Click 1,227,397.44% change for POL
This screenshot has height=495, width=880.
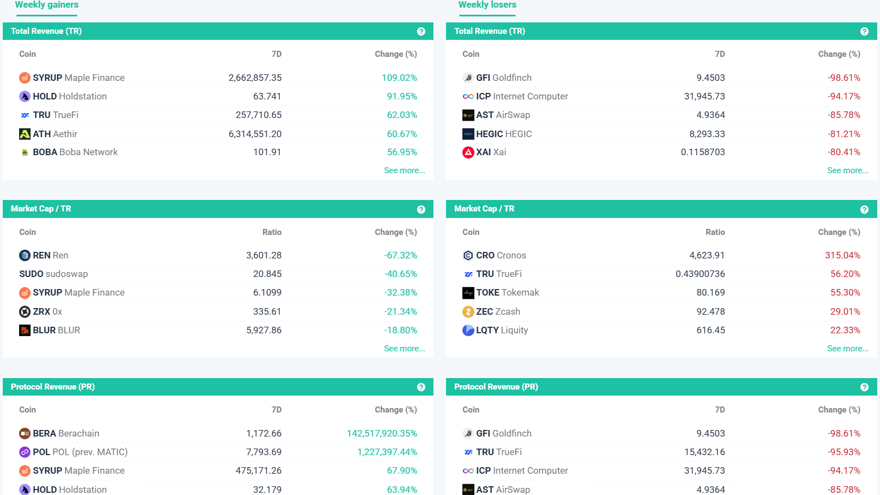pyautogui.click(x=387, y=452)
